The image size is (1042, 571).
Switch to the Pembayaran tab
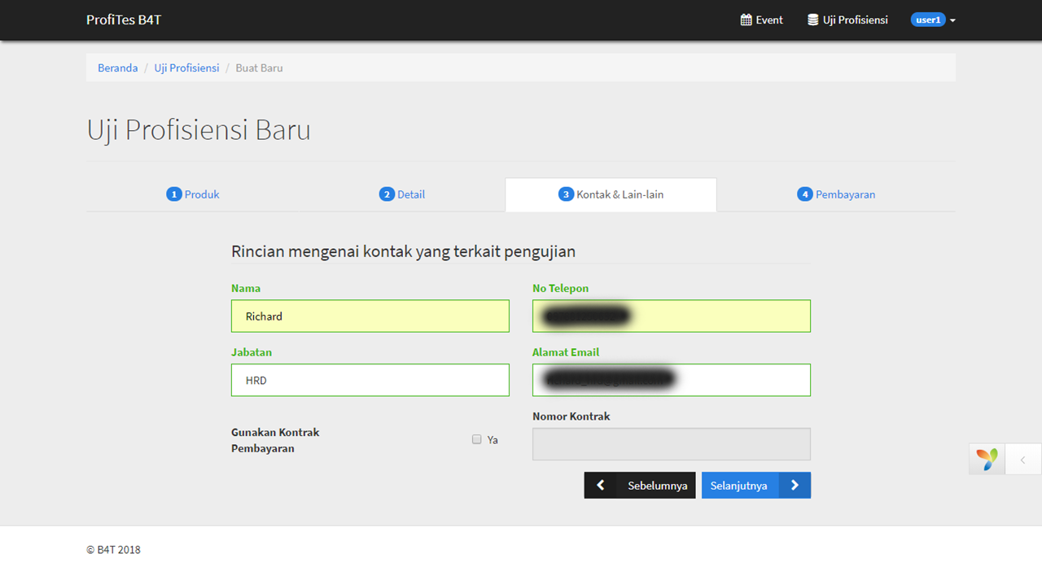(x=845, y=194)
